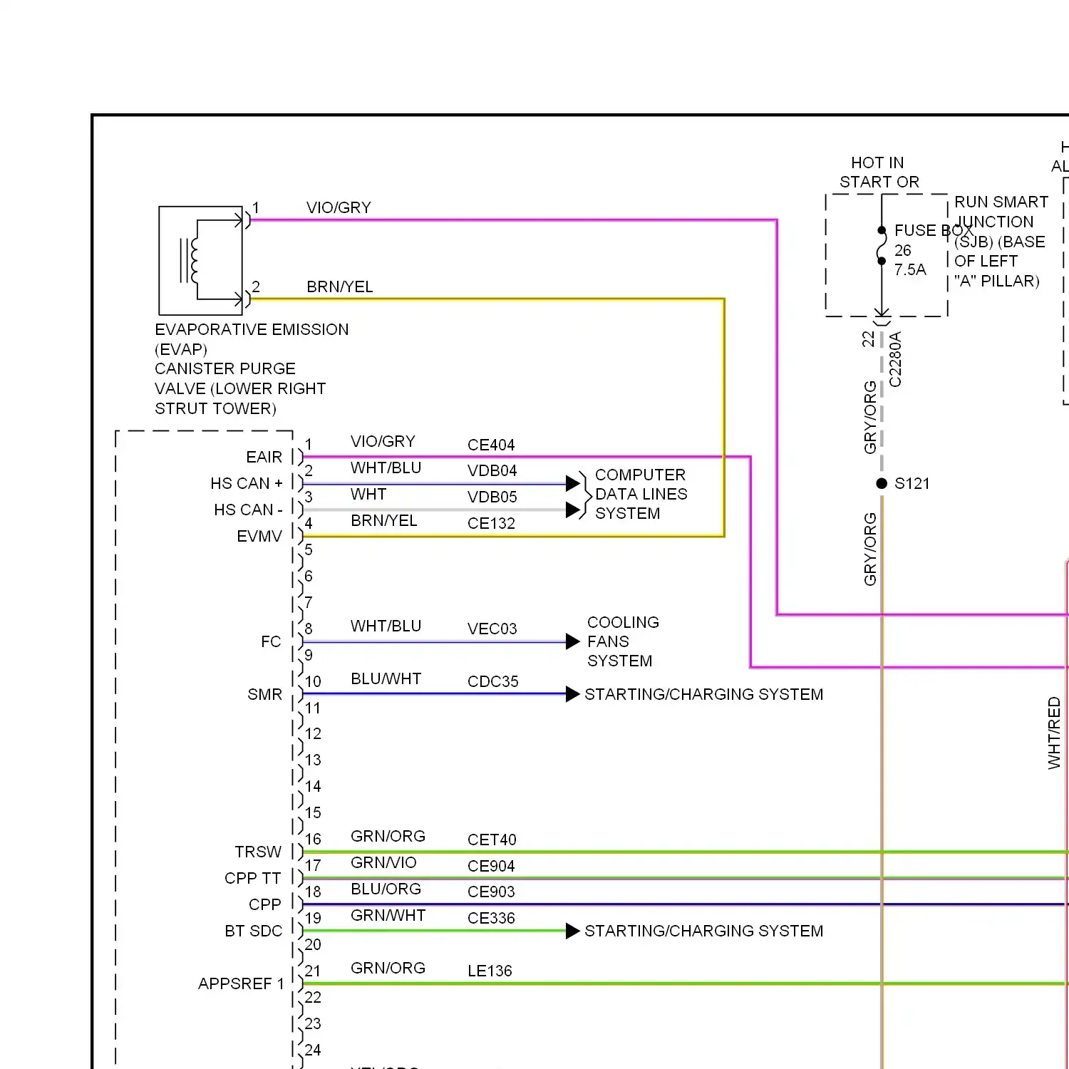Image resolution: width=1069 pixels, height=1069 pixels.
Task: Click the FC pin label
Action: [271, 641]
